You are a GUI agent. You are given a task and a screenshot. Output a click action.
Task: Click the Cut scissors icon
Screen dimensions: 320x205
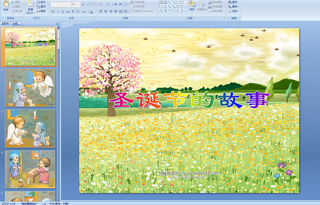(x=13, y=2)
